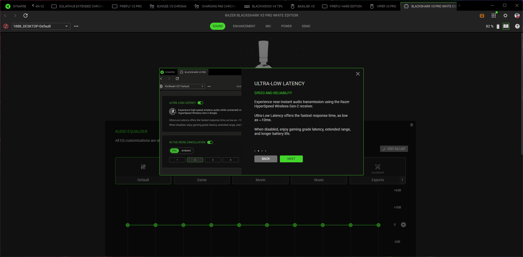Click the Default EQ sliders icon
The width and height of the screenshot is (523, 257).
click(143, 167)
